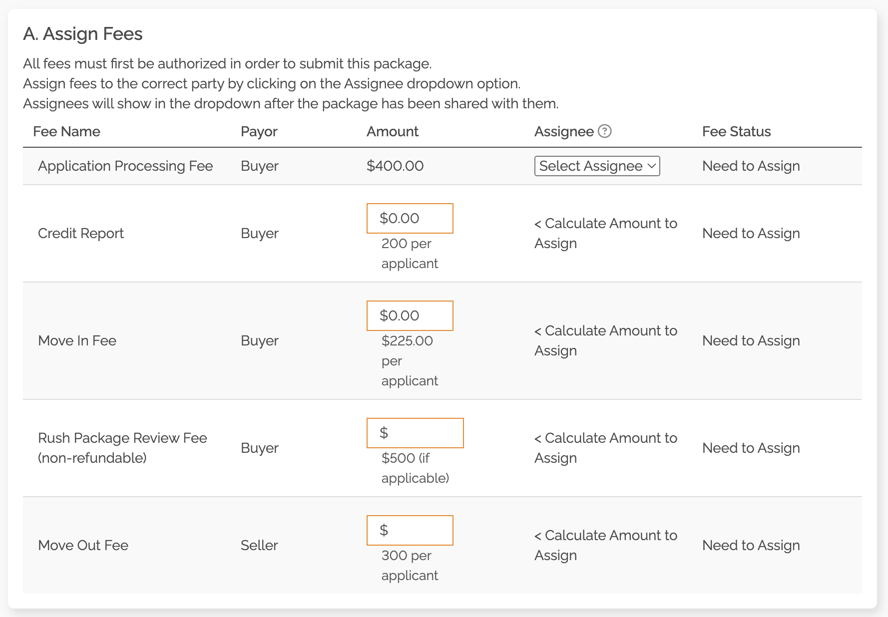Click the Assignee help question-mark icon
This screenshot has width=888, height=617.
[604, 131]
